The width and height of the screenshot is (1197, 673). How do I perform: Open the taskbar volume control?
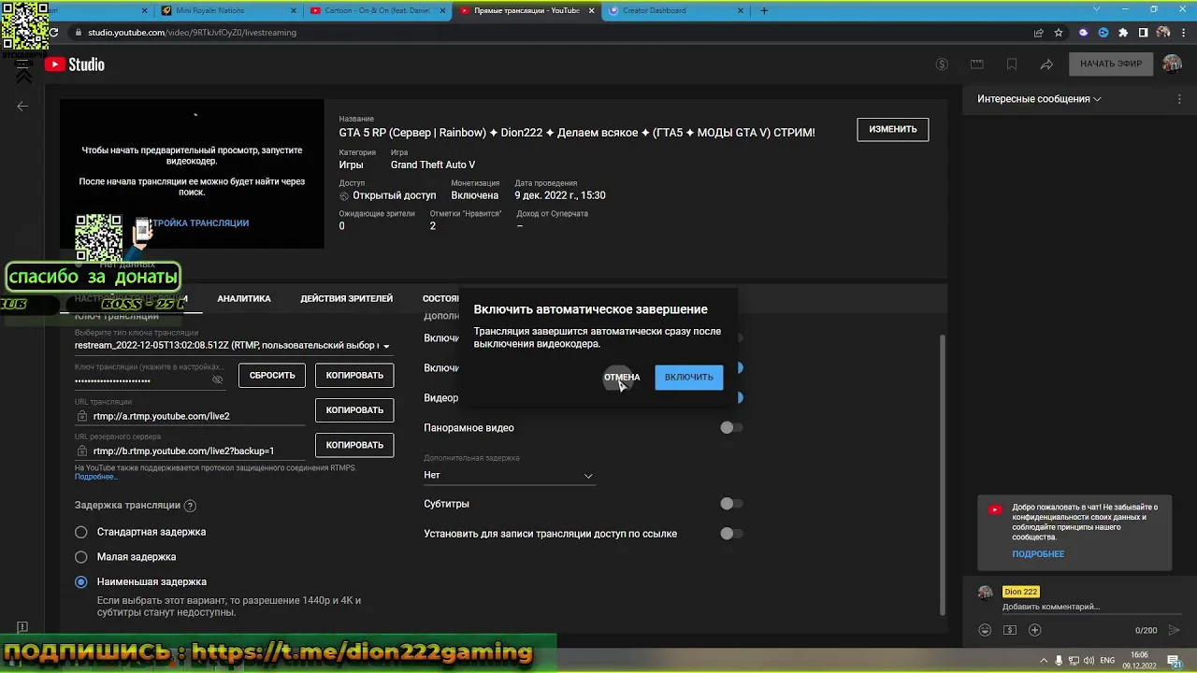click(1090, 660)
